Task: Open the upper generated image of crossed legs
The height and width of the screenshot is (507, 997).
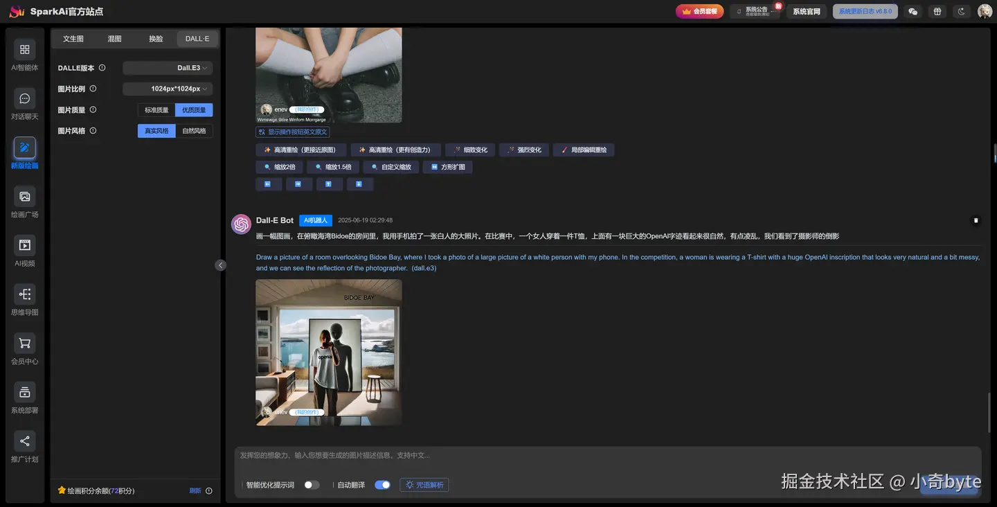Action: click(329, 75)
